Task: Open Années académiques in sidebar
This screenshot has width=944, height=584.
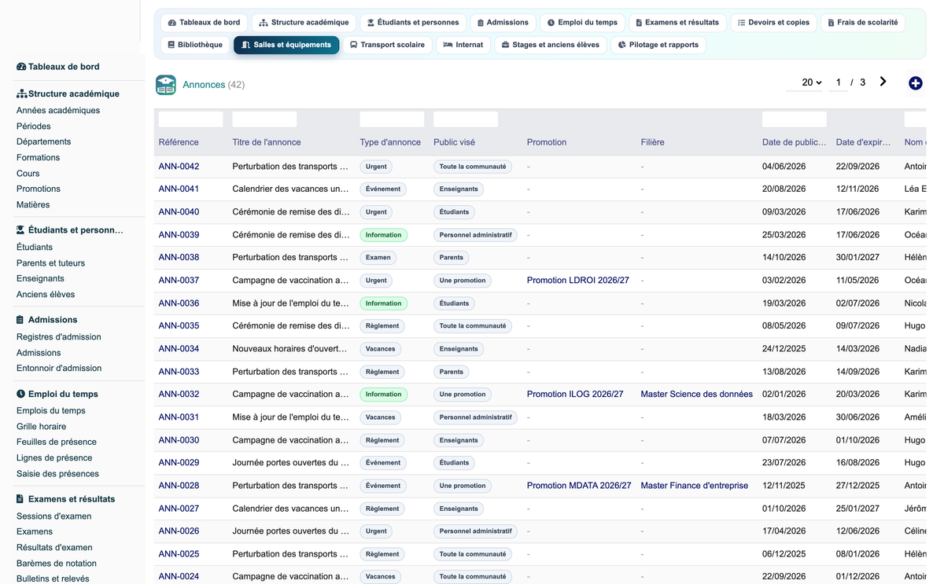Action: 58,111
